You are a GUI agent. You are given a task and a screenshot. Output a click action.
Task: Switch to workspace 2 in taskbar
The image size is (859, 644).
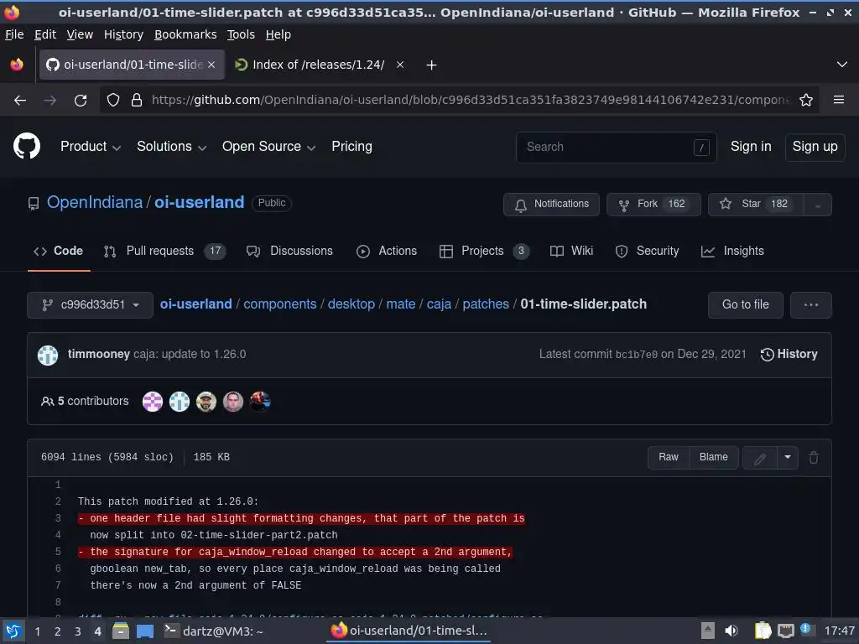click(x=58, y=631)
